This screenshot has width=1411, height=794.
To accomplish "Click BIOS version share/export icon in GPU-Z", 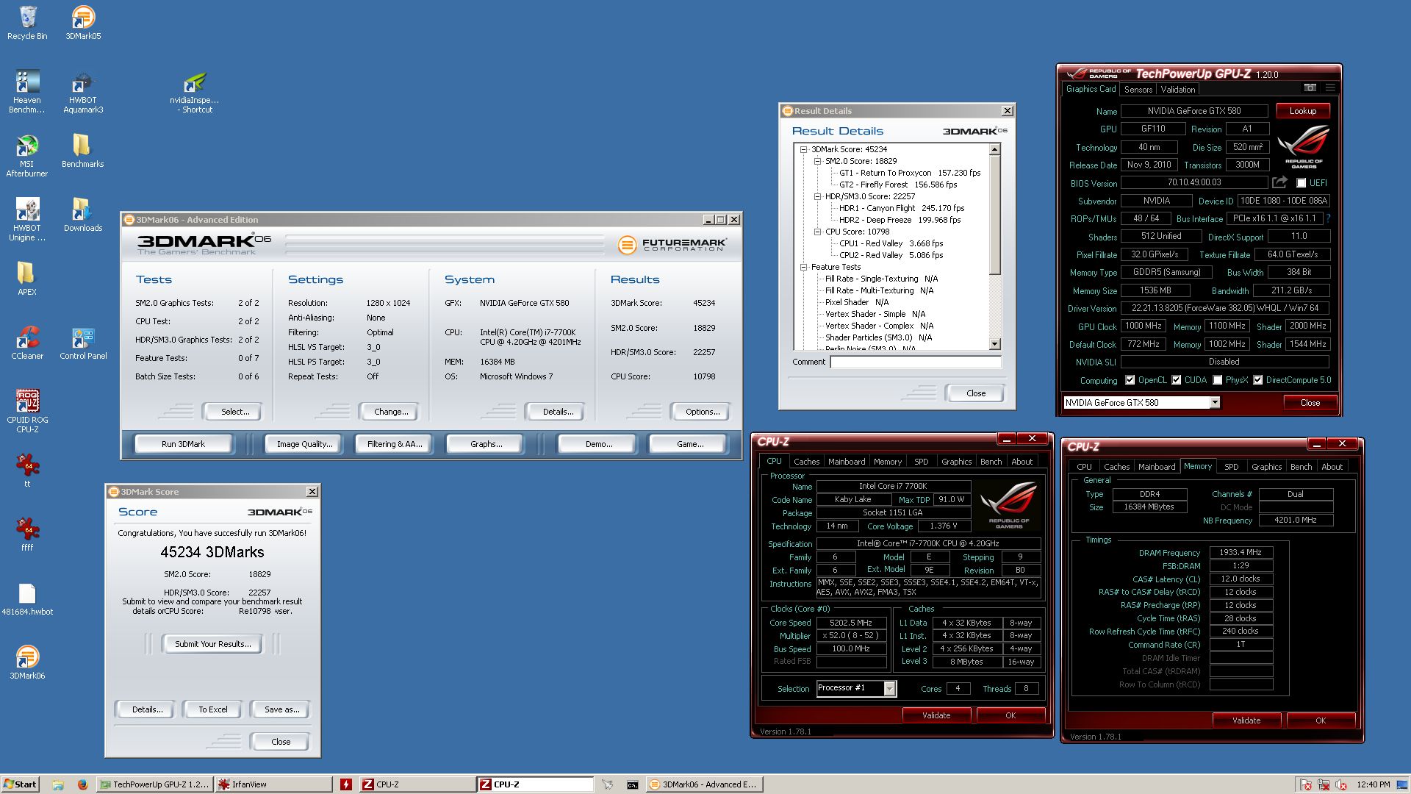I will [x=1279, y=182].
